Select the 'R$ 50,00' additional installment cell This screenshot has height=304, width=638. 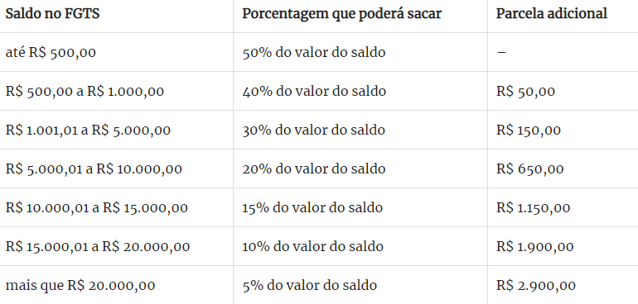[x=525, y=92]
